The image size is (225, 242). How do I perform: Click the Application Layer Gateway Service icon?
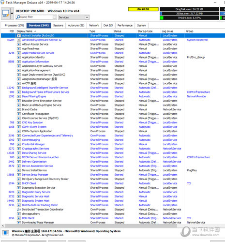[19, 66]
